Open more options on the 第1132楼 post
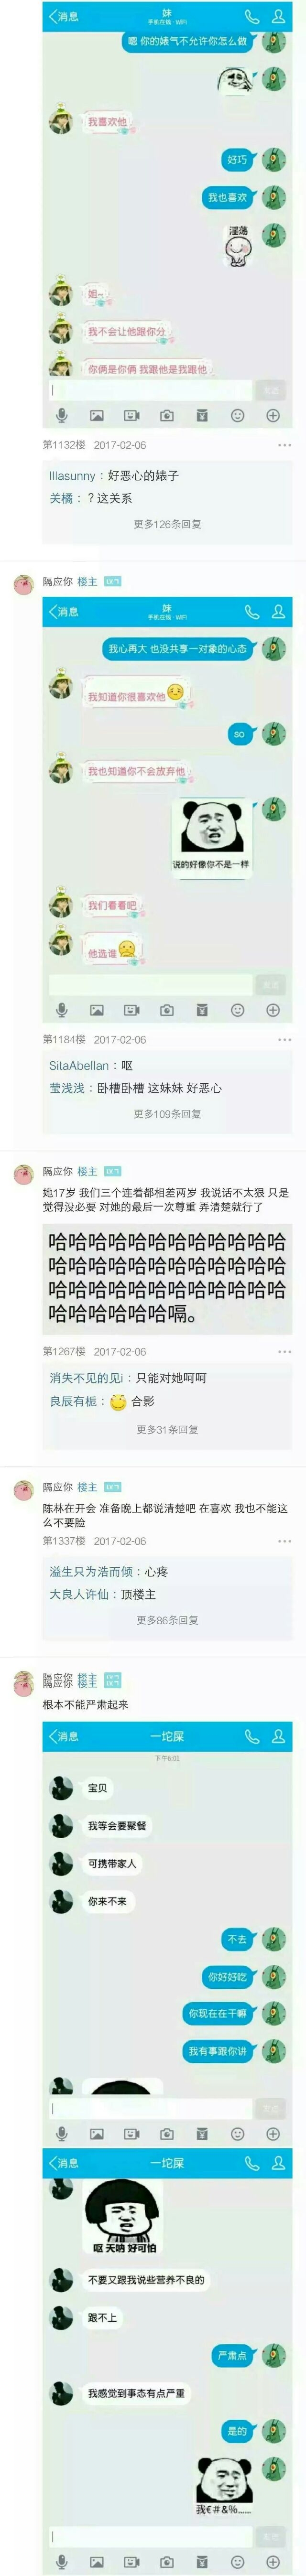 (x=284, y=445)
